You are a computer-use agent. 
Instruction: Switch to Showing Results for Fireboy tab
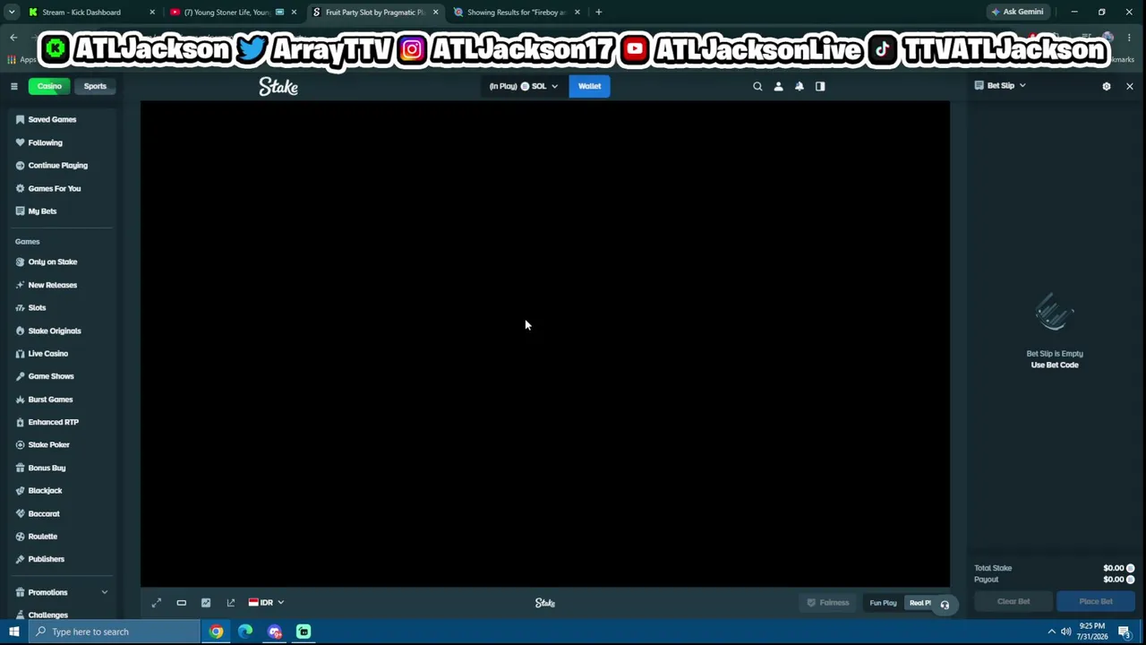(517, 13)
